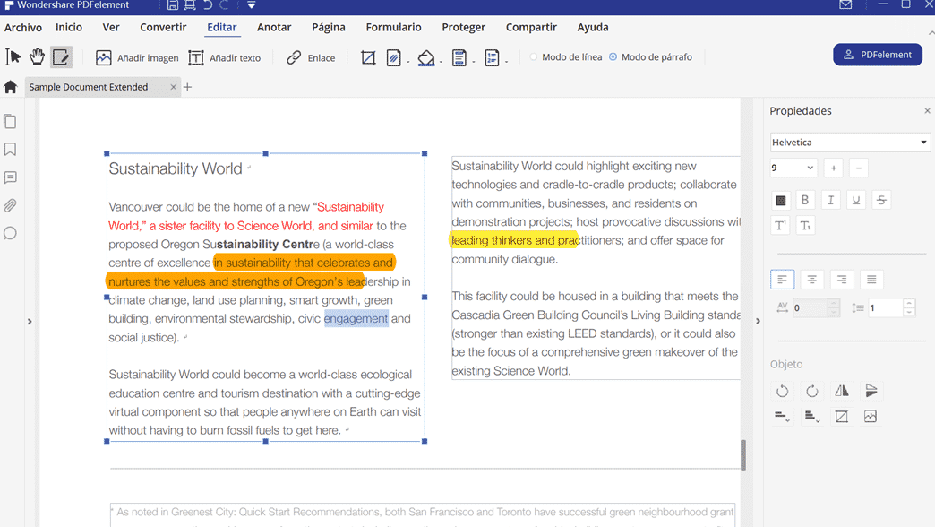Click the text color swatch
Image resolution: width=935 pixels, height=527 pixels.
tap(781, 200)
